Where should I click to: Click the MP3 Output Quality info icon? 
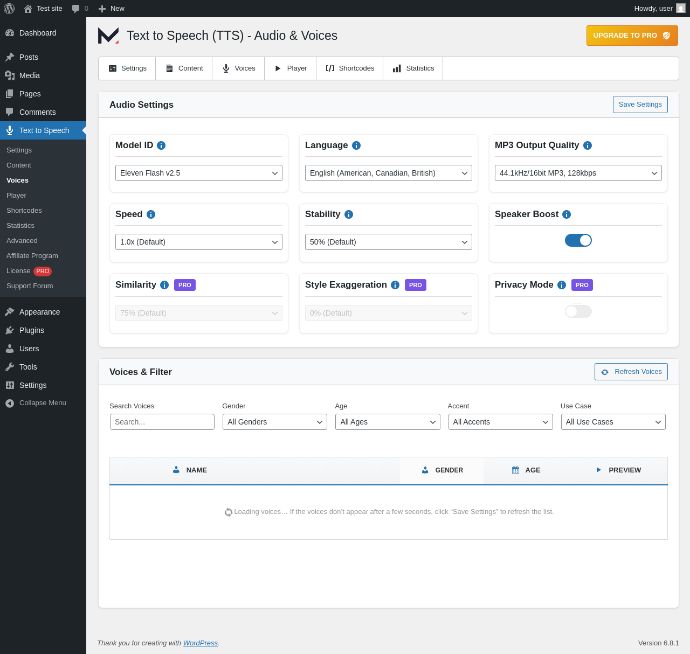click(x=588, y=145)
